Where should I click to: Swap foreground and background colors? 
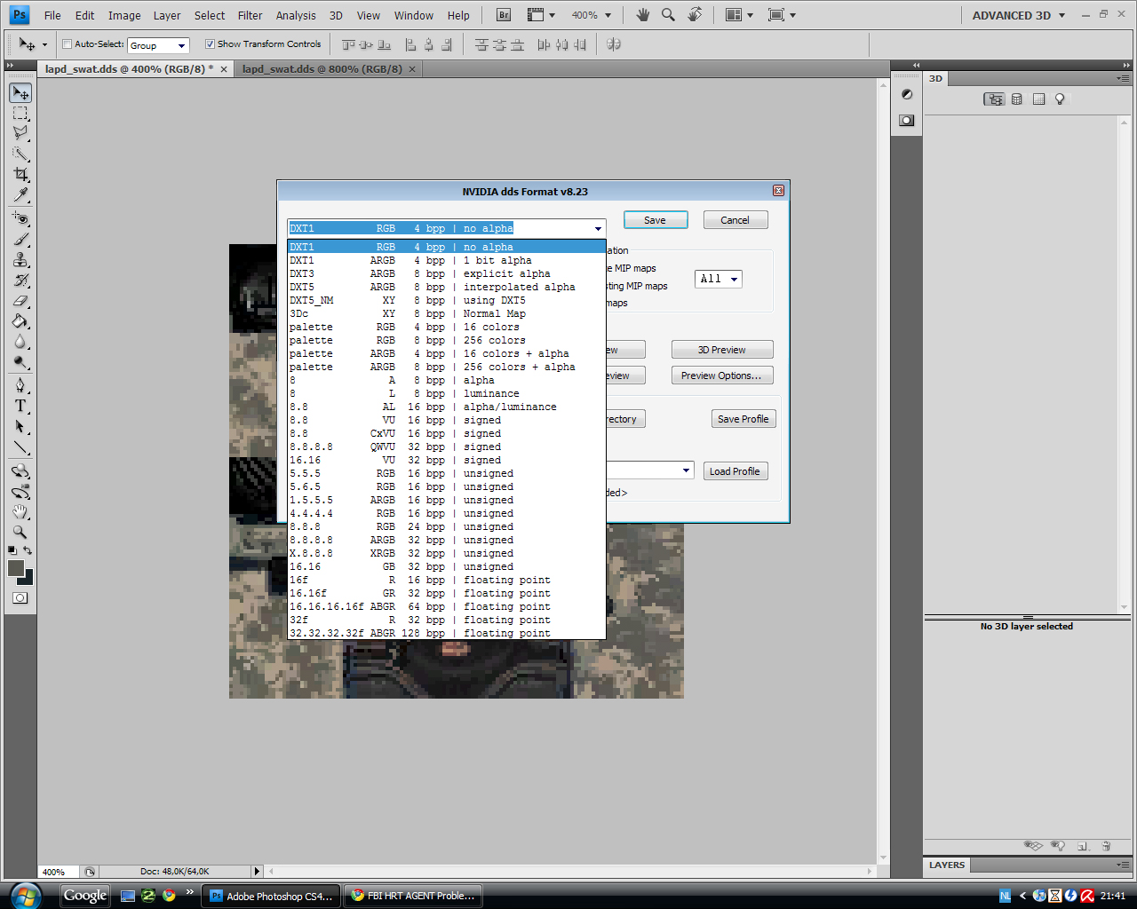click(x=28, y=551)
